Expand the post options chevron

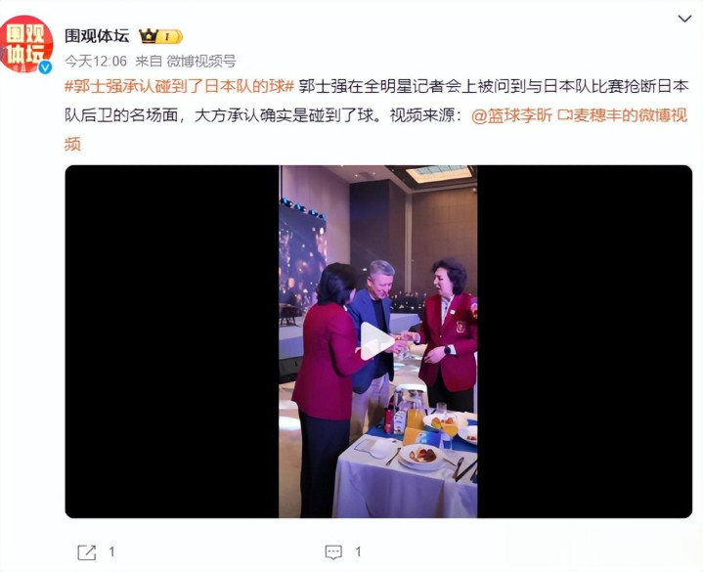point(684,19)
